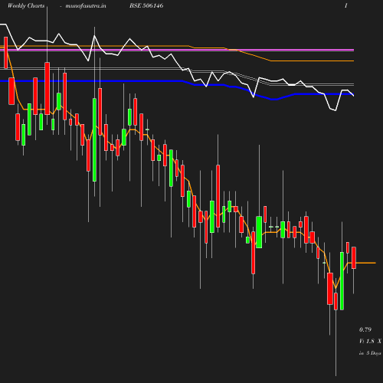Viewport: 383px width, 383px height.
Task: Click the "0.79" price value
Action: (365, 329)
